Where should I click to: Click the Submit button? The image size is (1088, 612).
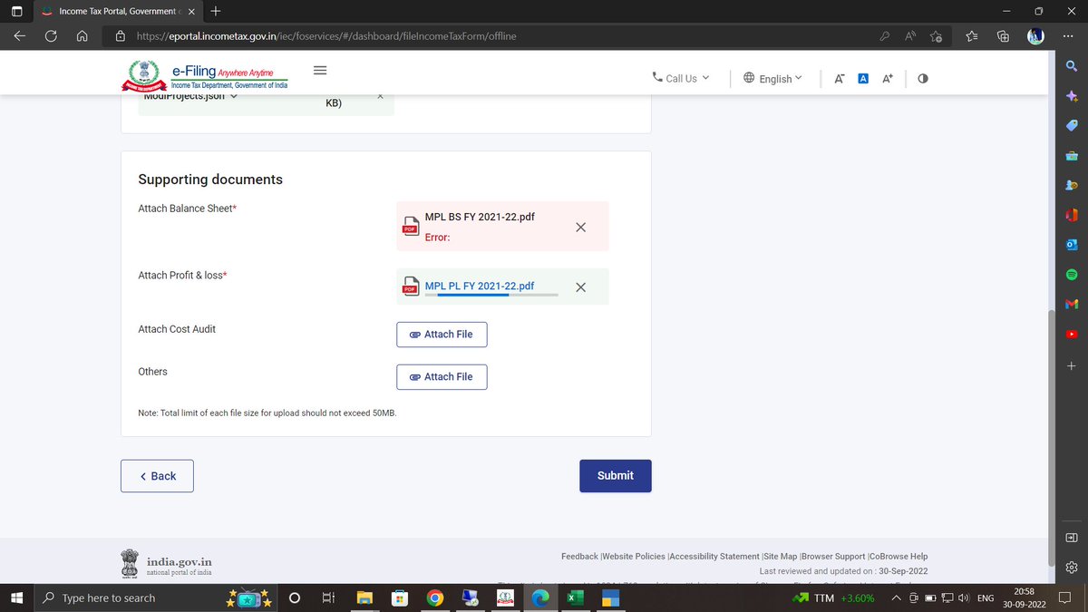click(616, 476)
